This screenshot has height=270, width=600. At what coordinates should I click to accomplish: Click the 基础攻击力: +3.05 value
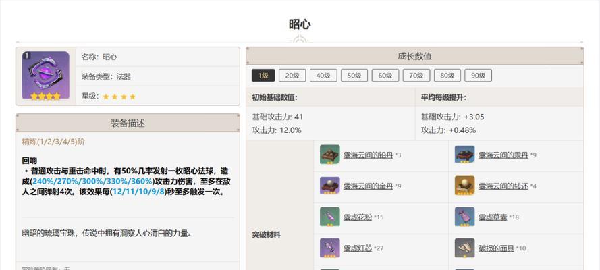click(452, 117)
